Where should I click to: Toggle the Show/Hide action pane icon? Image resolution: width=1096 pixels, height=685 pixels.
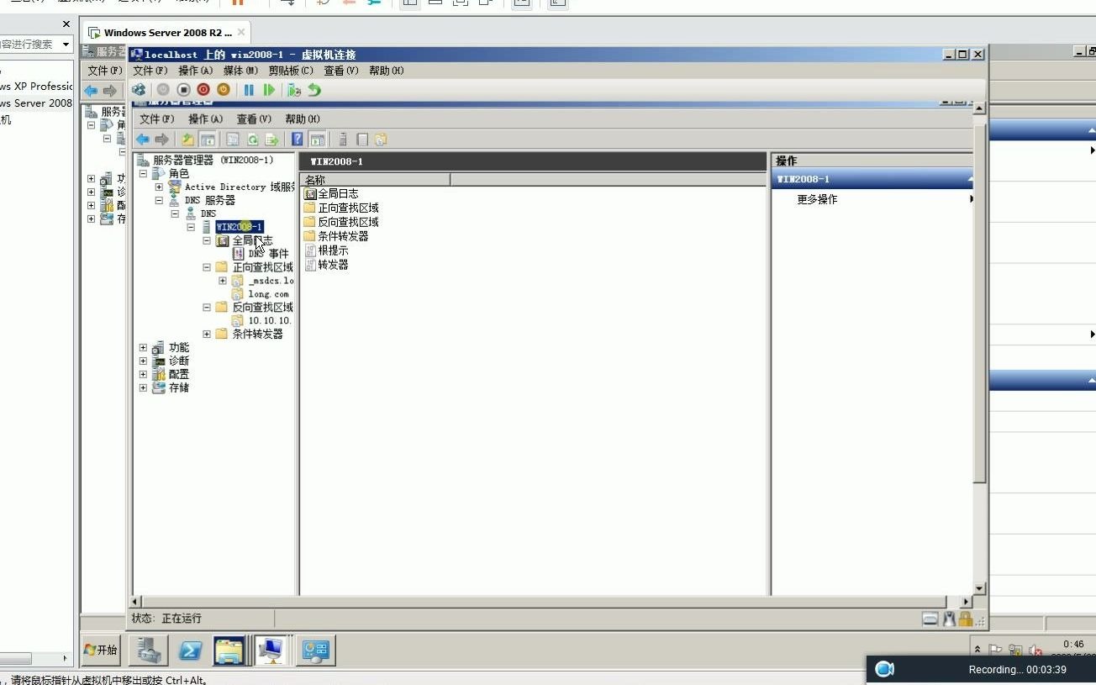pos(317,140)
